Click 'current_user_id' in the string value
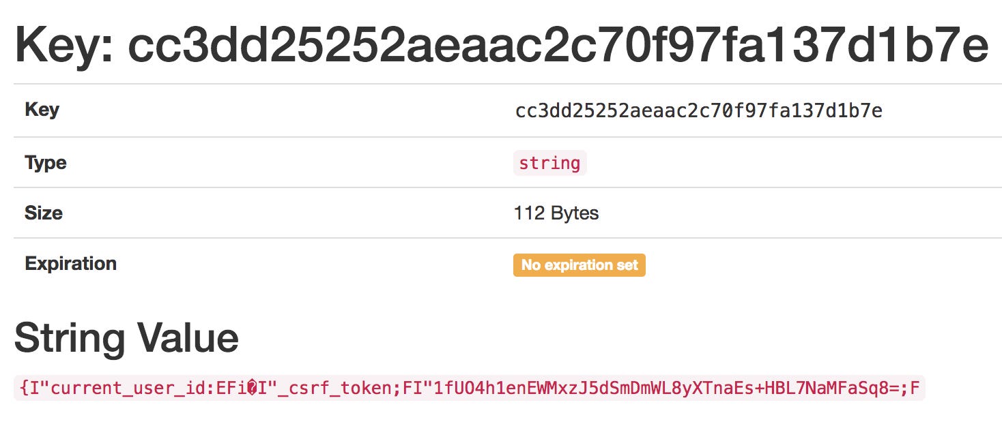The height and width of the screenshot is (424, 1002). [130, 389]
